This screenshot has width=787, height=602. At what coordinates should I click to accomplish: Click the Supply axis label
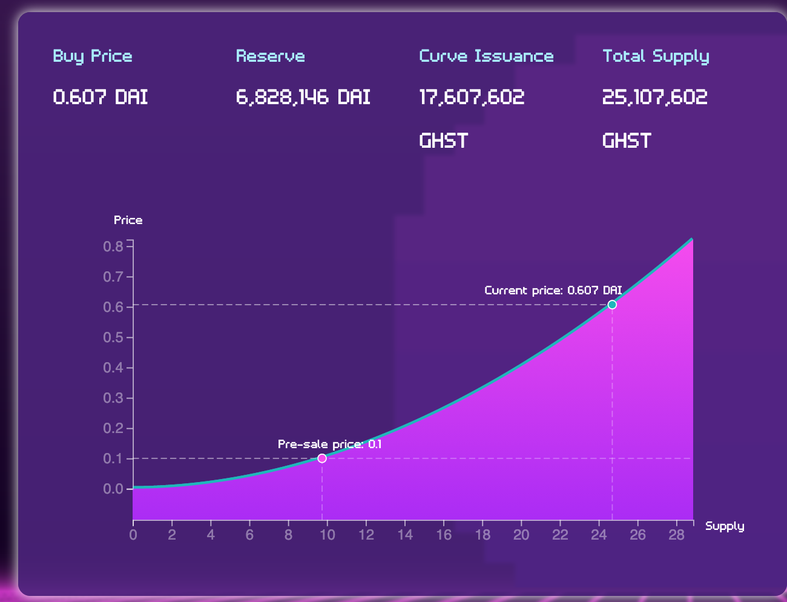point(725,526)
